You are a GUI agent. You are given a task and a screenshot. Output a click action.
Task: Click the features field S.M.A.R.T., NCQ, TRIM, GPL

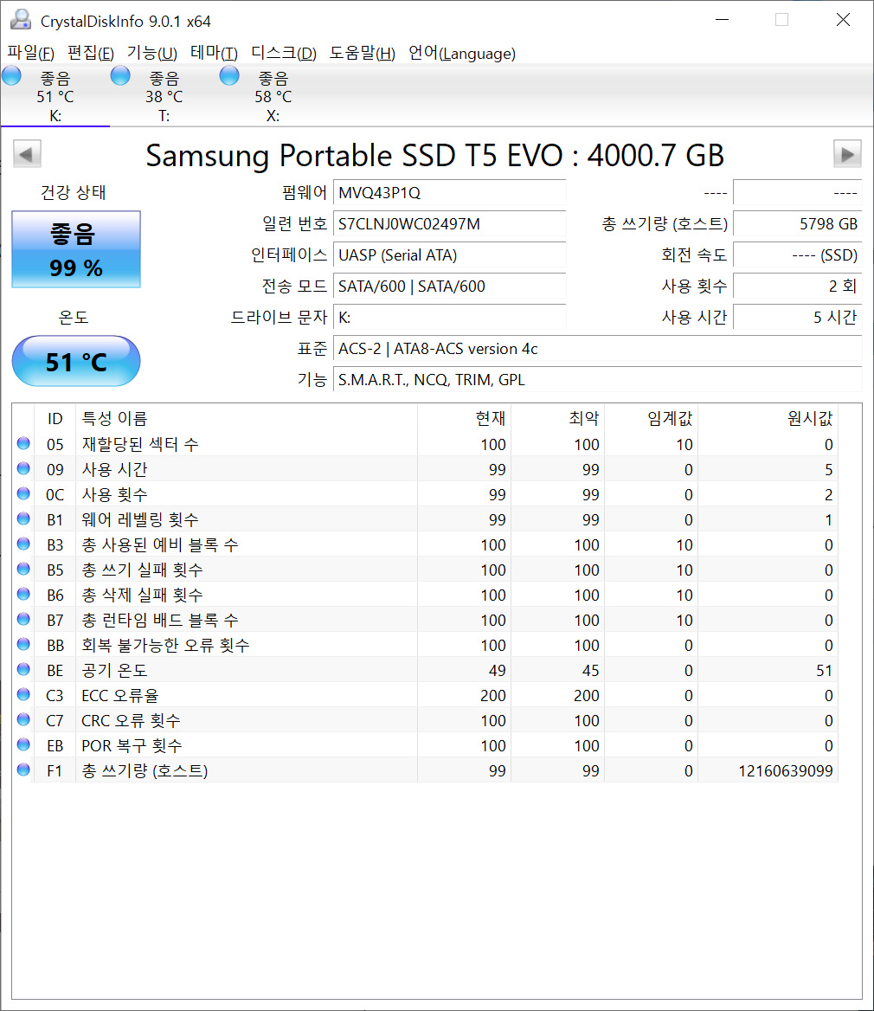pyautogui.click(x=597, y=379)
